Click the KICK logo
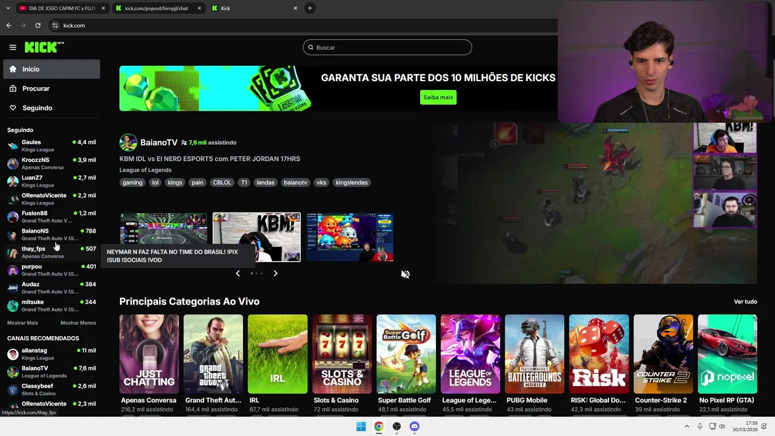Viewport: 775px width, 436px height. (44, 47)
